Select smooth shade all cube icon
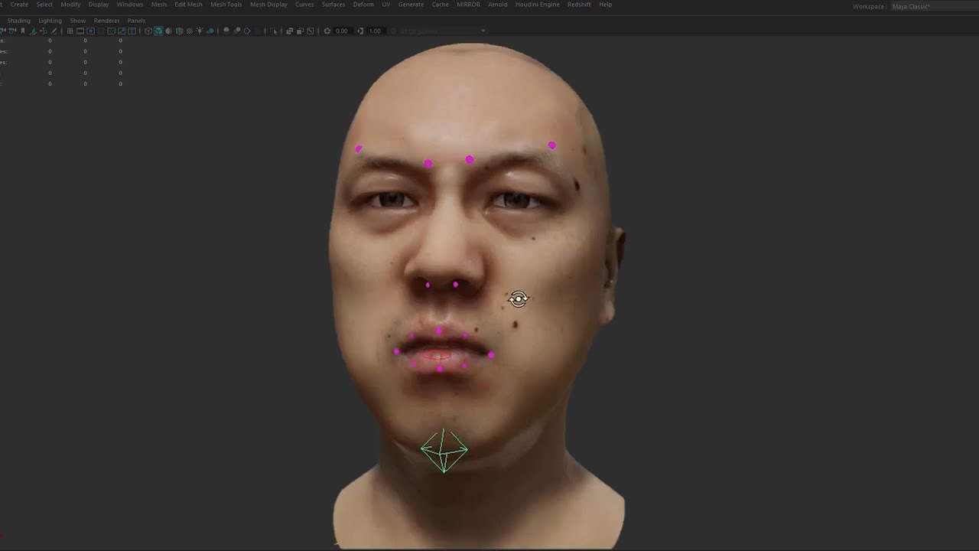The width and height of the screenshot is (979, 551). (158, 31)
